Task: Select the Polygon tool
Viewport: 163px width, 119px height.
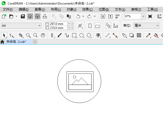Action: tap(89, 35)
